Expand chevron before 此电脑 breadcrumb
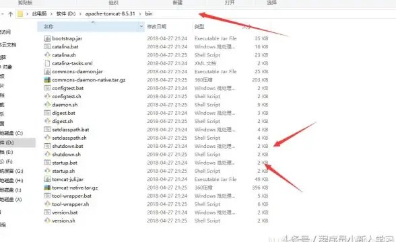396x242 pixels. 27,14
